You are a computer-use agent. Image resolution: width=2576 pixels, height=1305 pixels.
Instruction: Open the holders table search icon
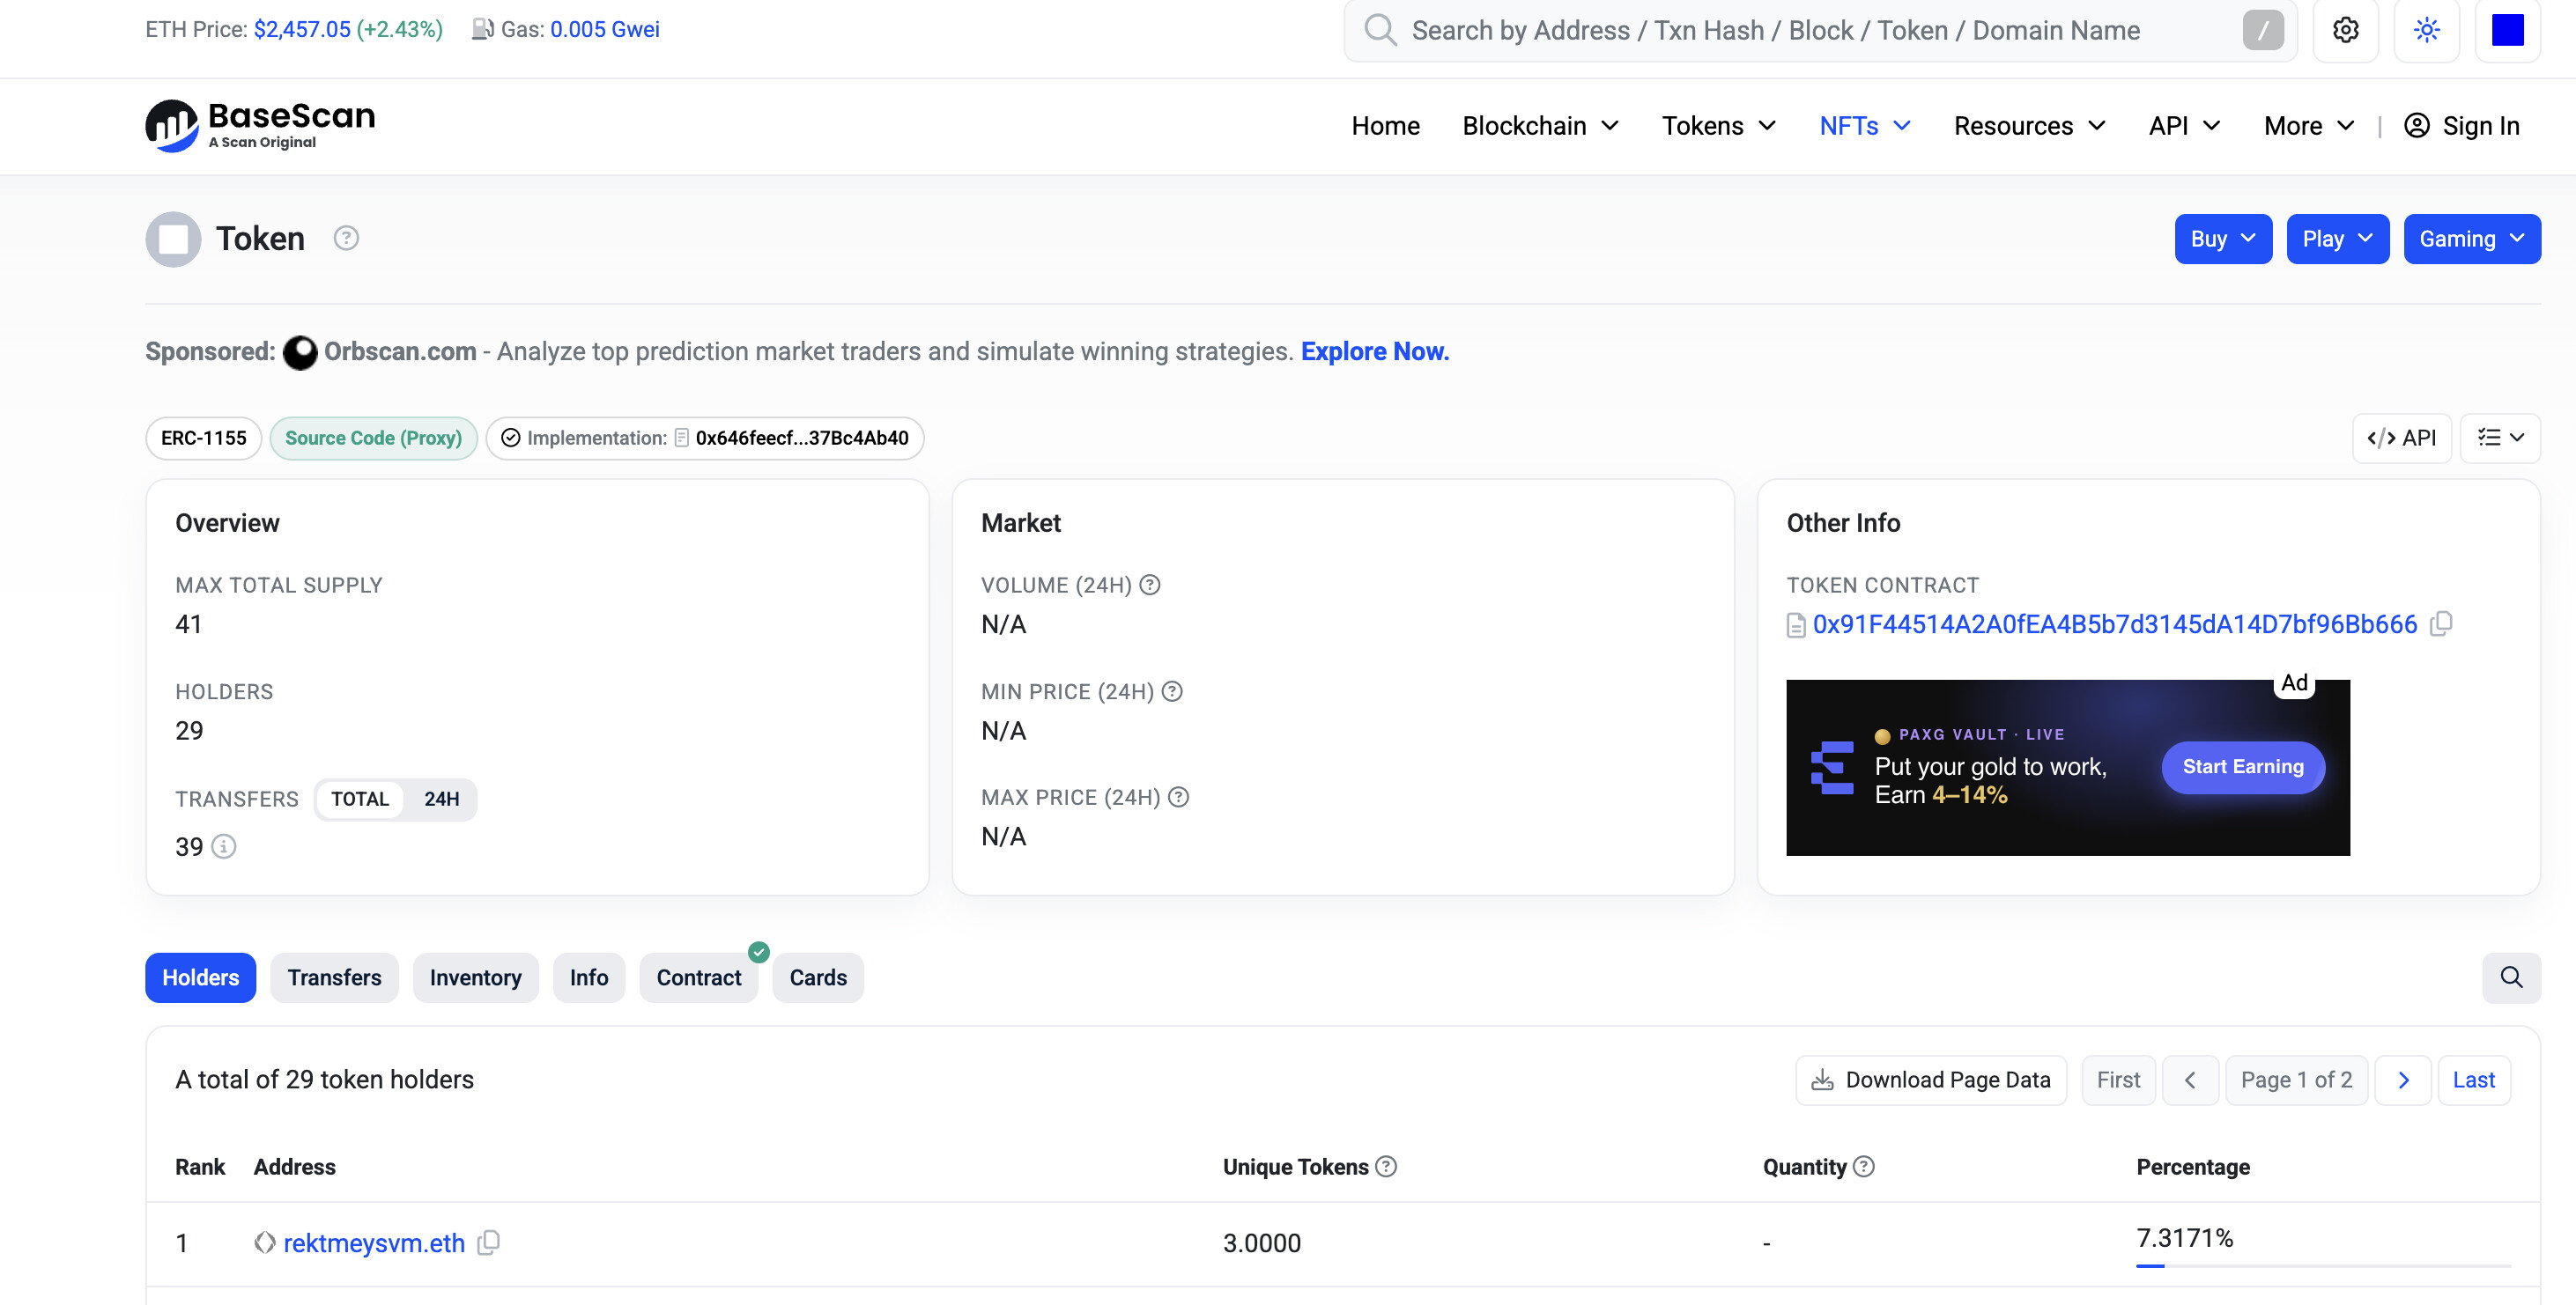2511,977
